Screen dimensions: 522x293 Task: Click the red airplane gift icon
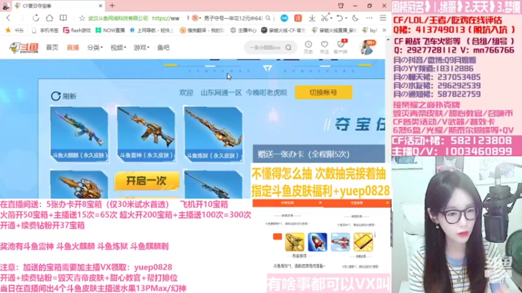[x=340, y=242]
